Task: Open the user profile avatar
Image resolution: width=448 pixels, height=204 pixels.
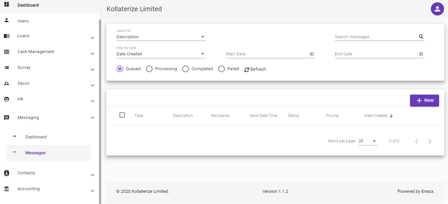Action: [x=437, y=9]
